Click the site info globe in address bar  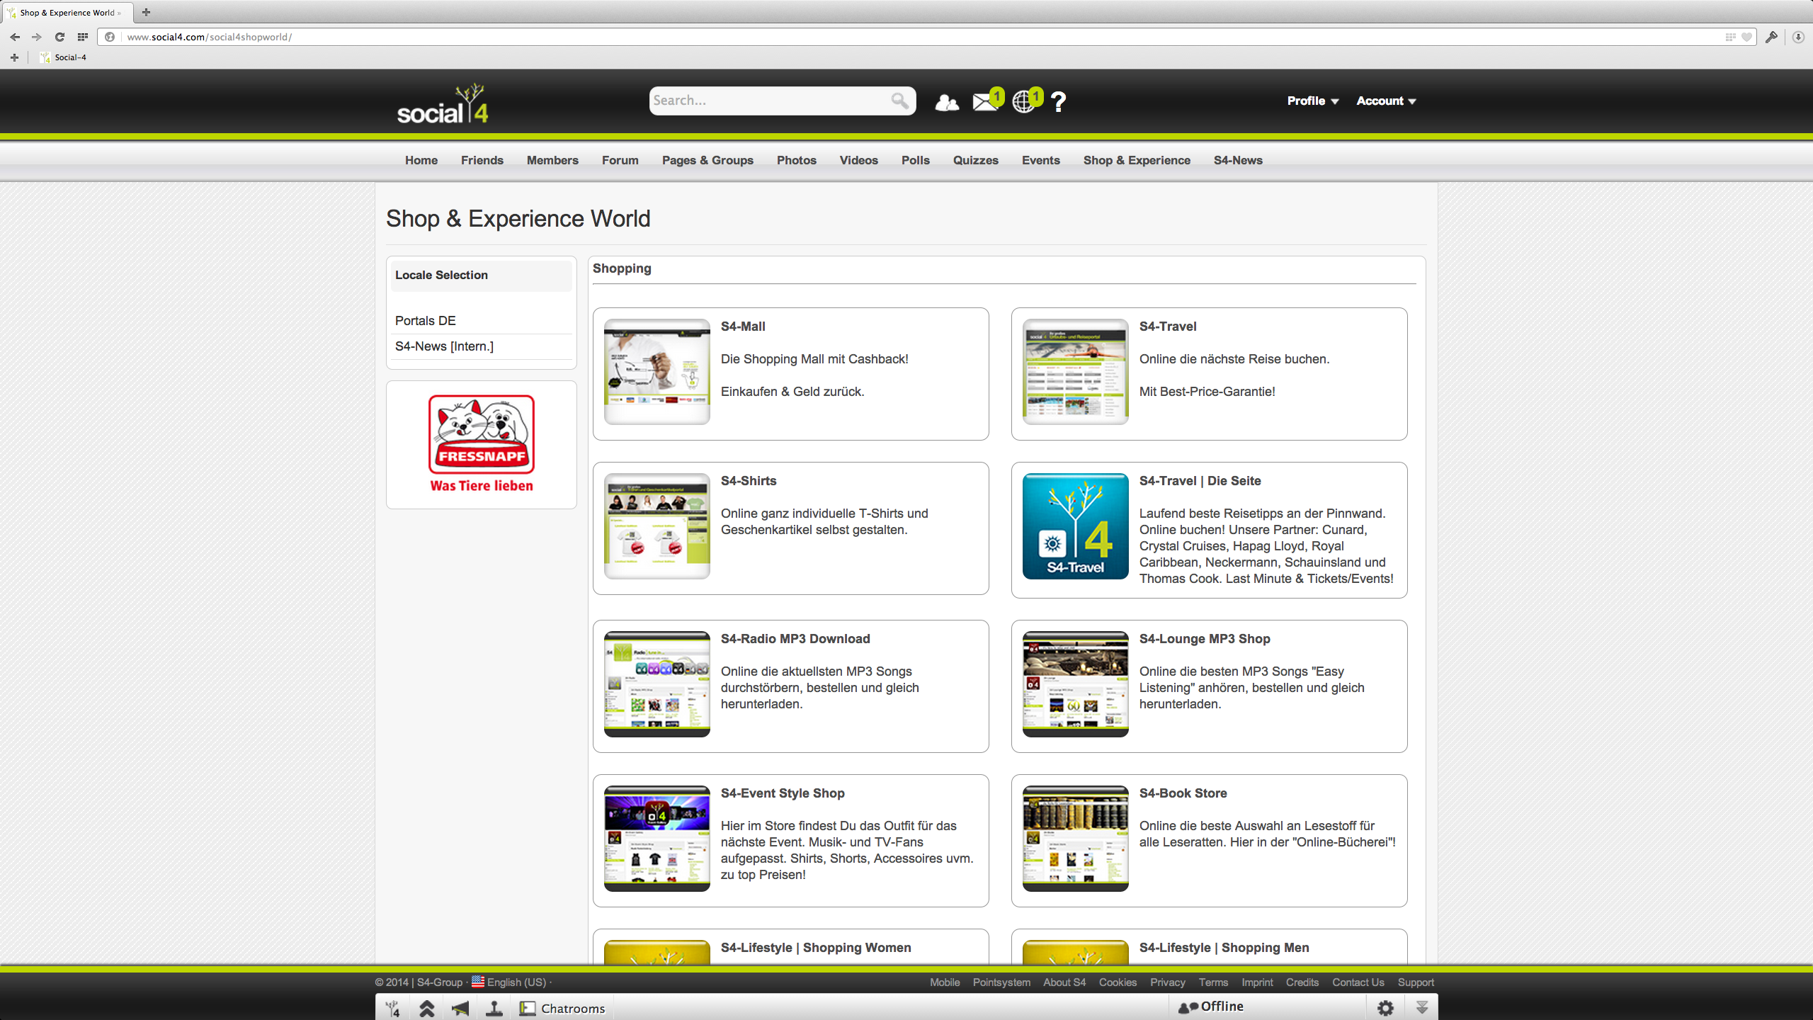110,37
